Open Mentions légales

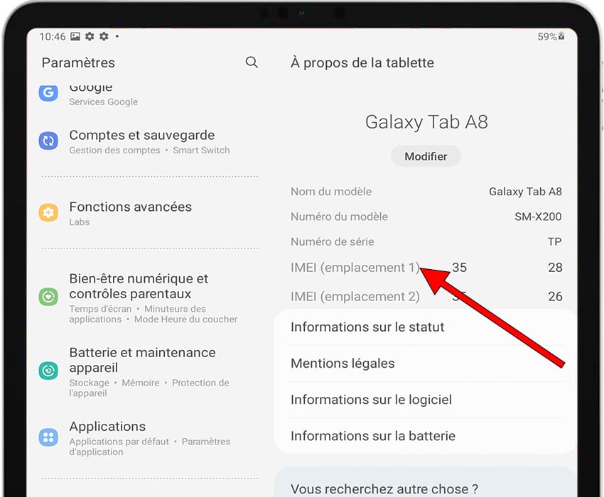pyautogui.click(x=426, y=364)
